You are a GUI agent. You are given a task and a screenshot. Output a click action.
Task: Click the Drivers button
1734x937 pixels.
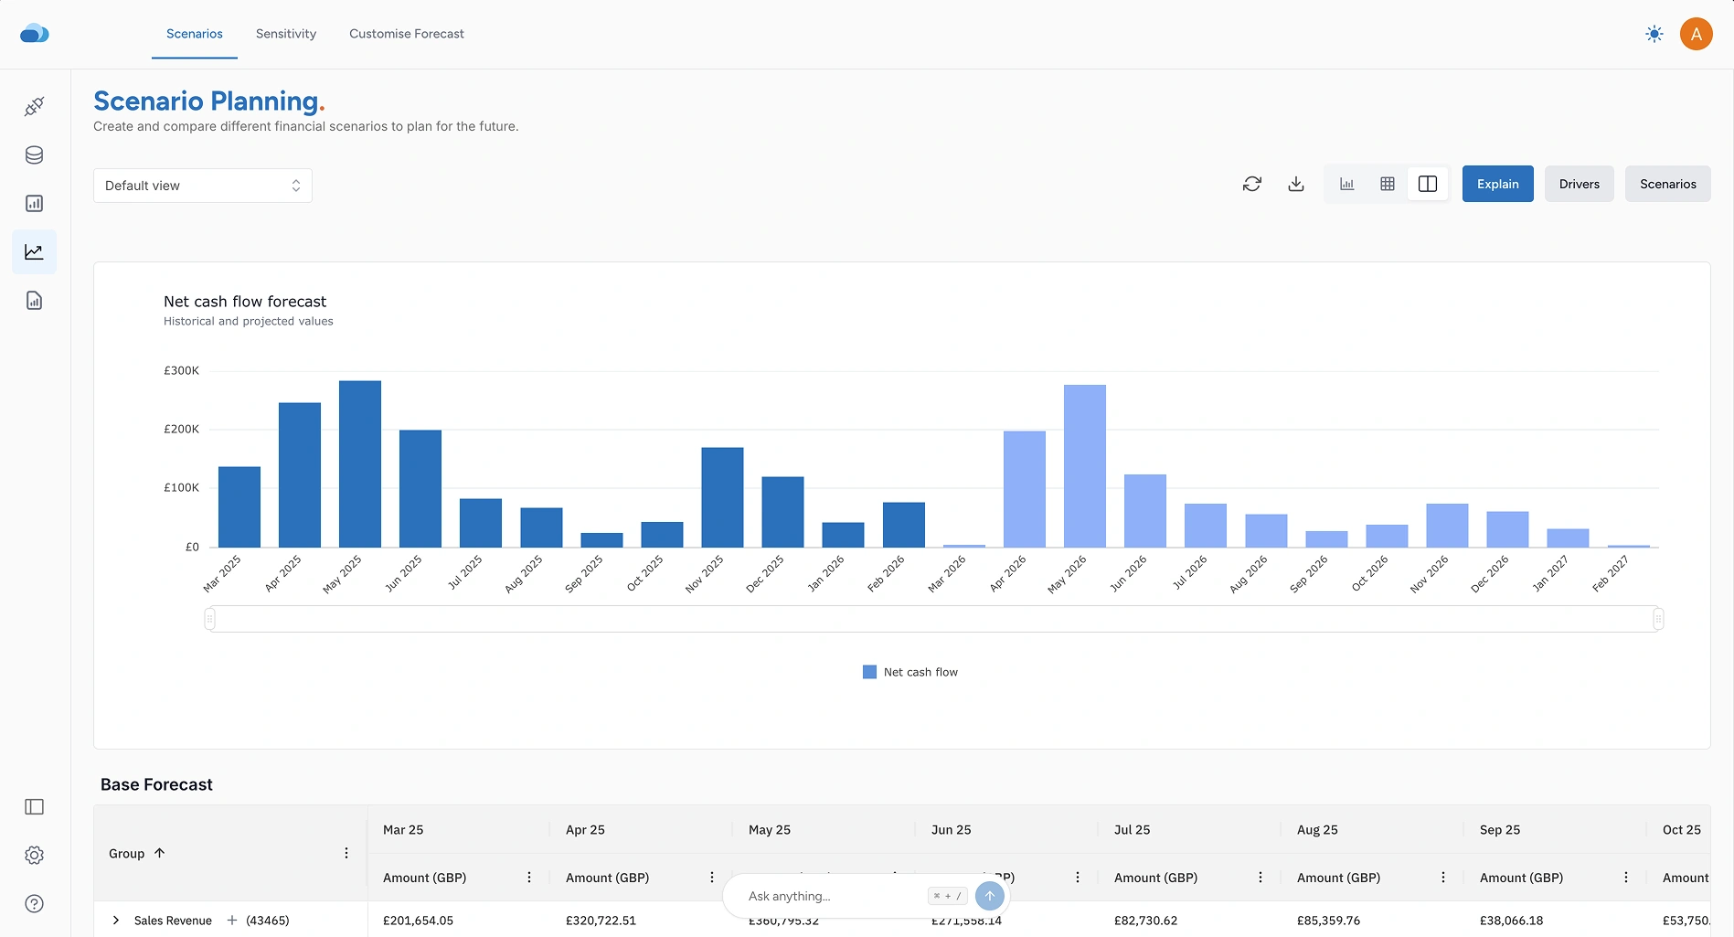[1579, 184]
